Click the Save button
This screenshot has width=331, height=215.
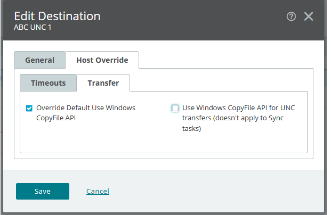(43, 191)
